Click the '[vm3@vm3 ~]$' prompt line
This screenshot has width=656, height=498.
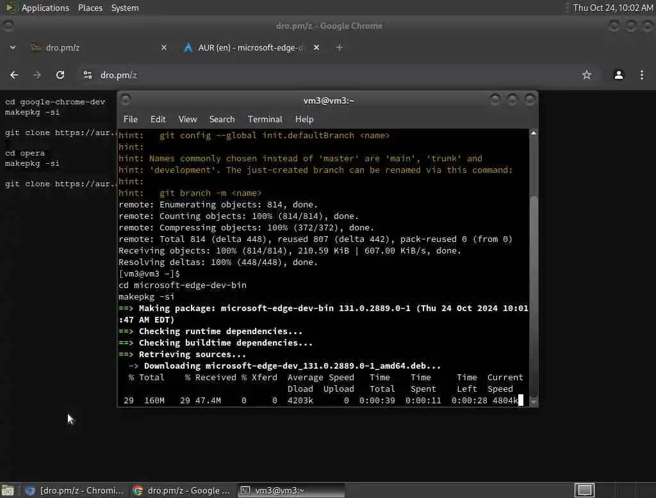click(x=149, y=274)
